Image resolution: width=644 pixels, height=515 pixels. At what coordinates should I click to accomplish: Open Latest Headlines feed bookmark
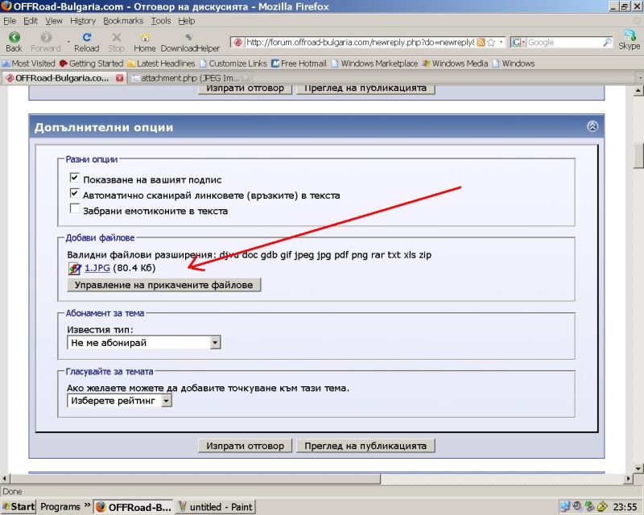click(161, 64)
